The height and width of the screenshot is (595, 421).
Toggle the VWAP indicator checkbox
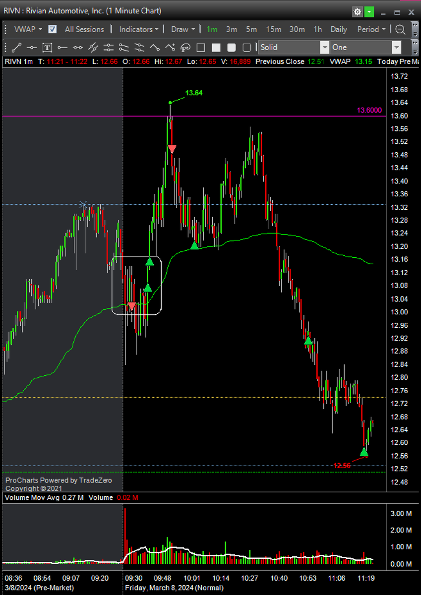(x=52, y=29)
